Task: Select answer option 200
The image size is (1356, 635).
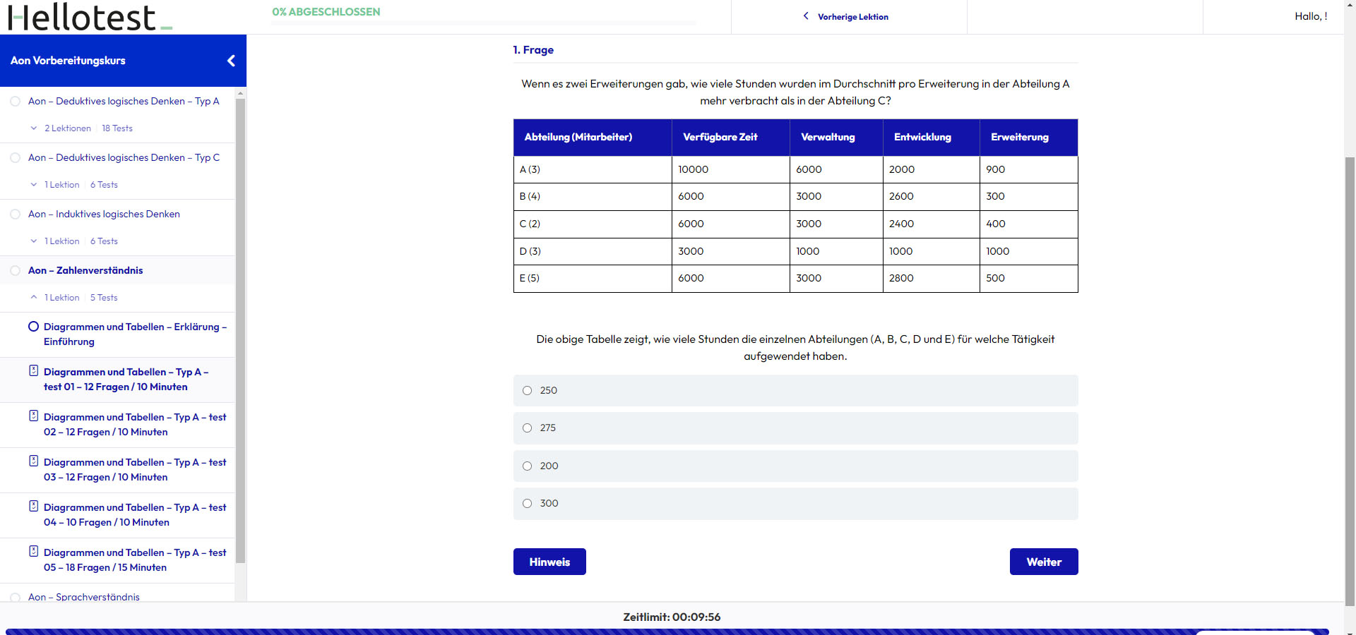Action: pyautogui.click(x=527, y=466)
